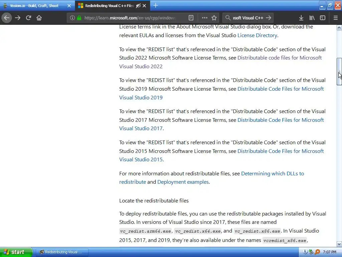
Task: Click the network tray icon in the taskbar
Action: pyautogui.click(x=311, y=252)
